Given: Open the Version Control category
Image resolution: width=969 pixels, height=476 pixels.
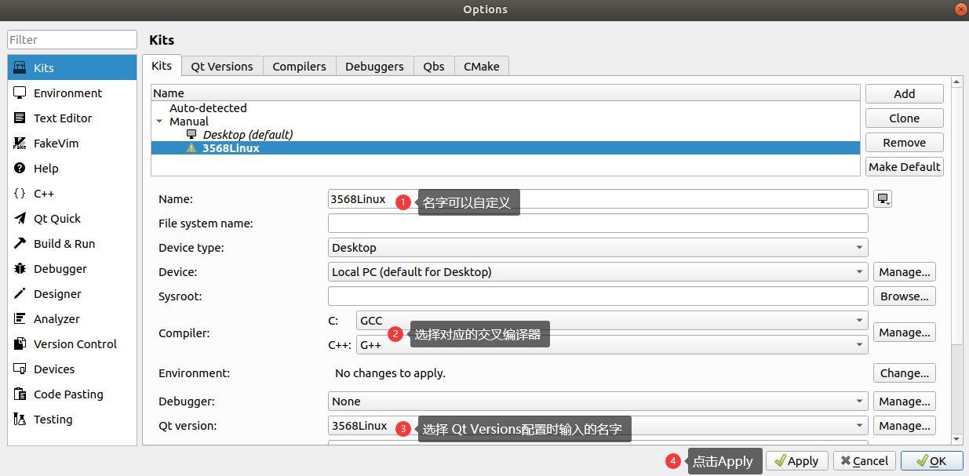Looking at the screenshot, I should pos(75,344).
